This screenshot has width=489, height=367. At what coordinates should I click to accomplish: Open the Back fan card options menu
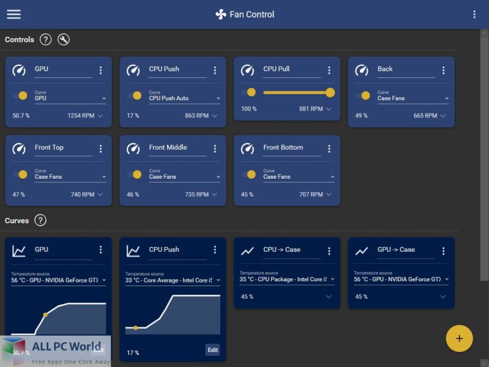[x=443, y=70]
